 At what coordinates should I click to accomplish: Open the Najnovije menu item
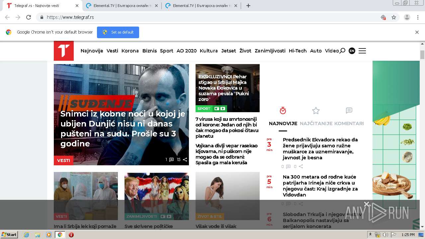[x=92, y=51]
